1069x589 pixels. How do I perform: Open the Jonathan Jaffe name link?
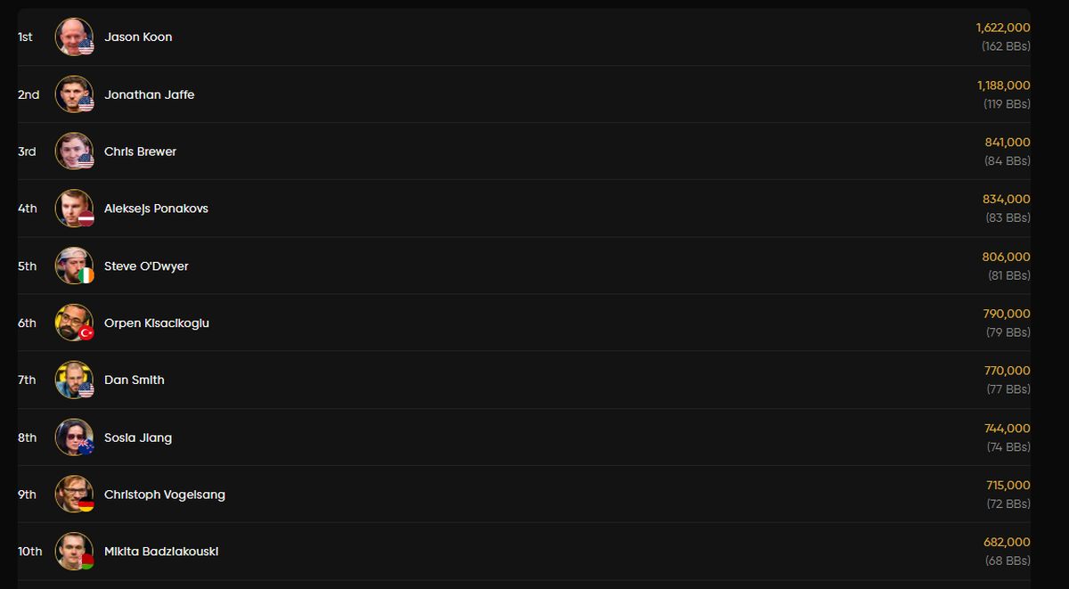point(149,94)
